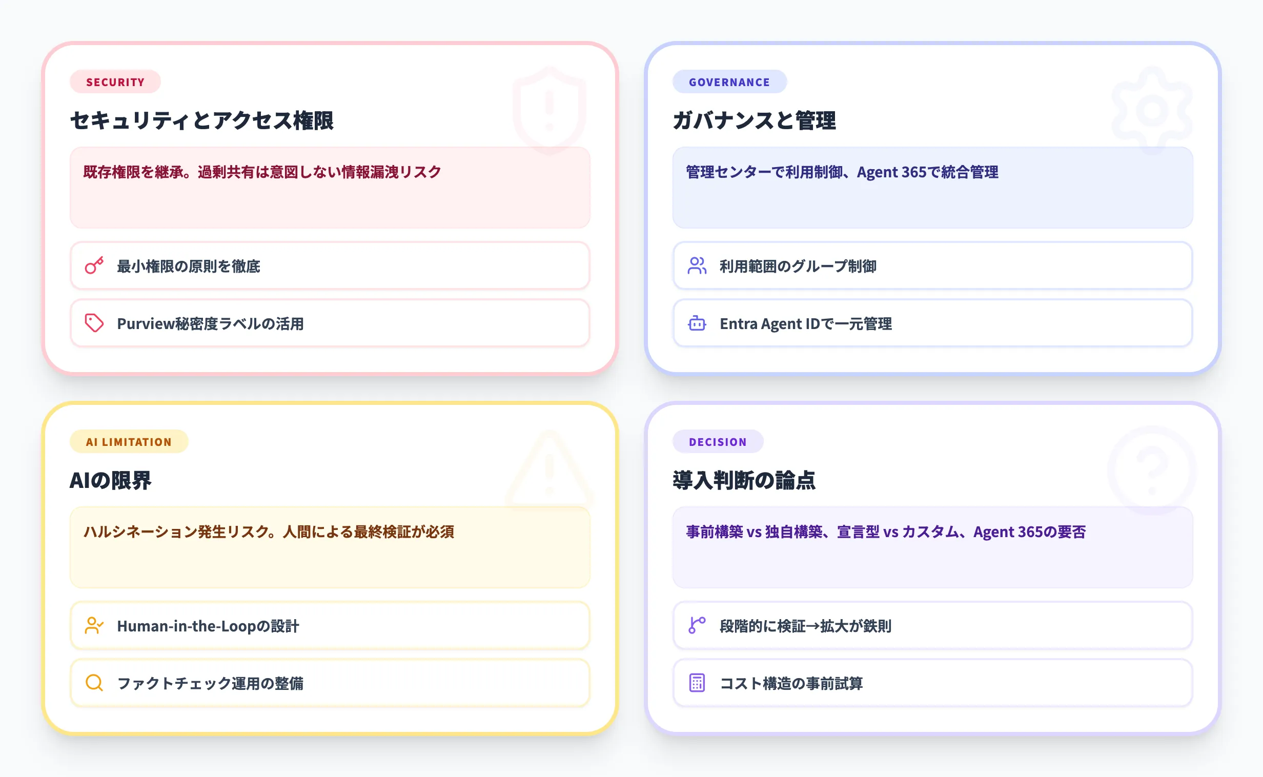Viewport: 1263px width, 777px height.
Task: Click the robot icon beside Entra Agent ID
Action: (x=697, y=323)
